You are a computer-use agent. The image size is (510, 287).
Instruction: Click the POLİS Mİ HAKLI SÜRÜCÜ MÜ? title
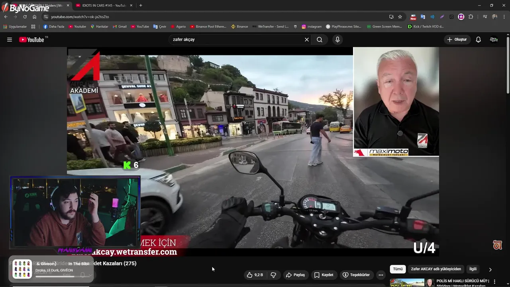click(463, 281)
